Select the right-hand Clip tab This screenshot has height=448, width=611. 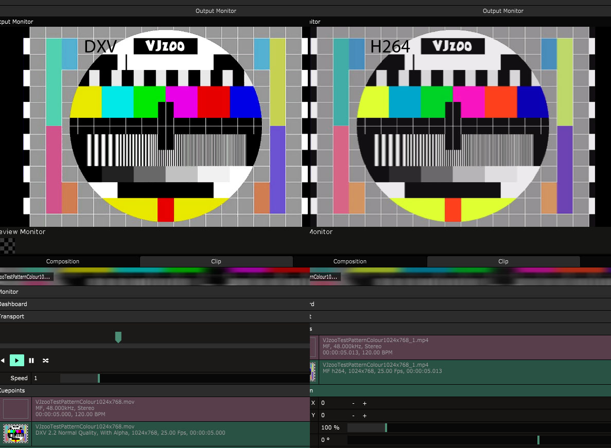503,261
